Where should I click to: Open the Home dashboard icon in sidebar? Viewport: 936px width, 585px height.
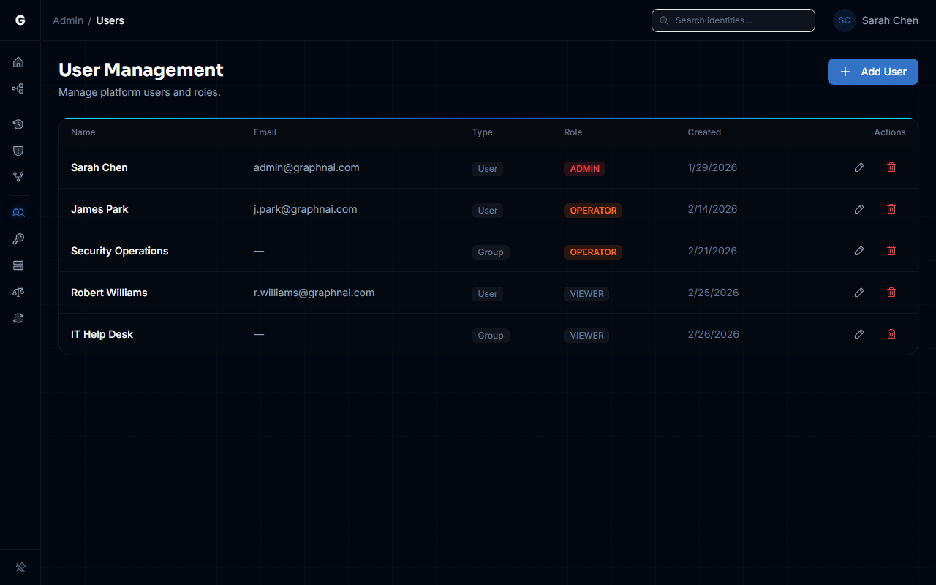coord(18,62)
